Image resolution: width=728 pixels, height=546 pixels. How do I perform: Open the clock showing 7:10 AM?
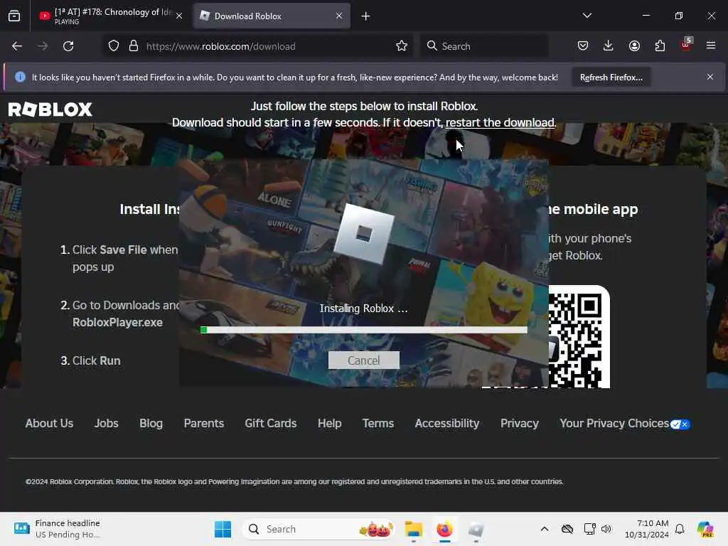647,529
